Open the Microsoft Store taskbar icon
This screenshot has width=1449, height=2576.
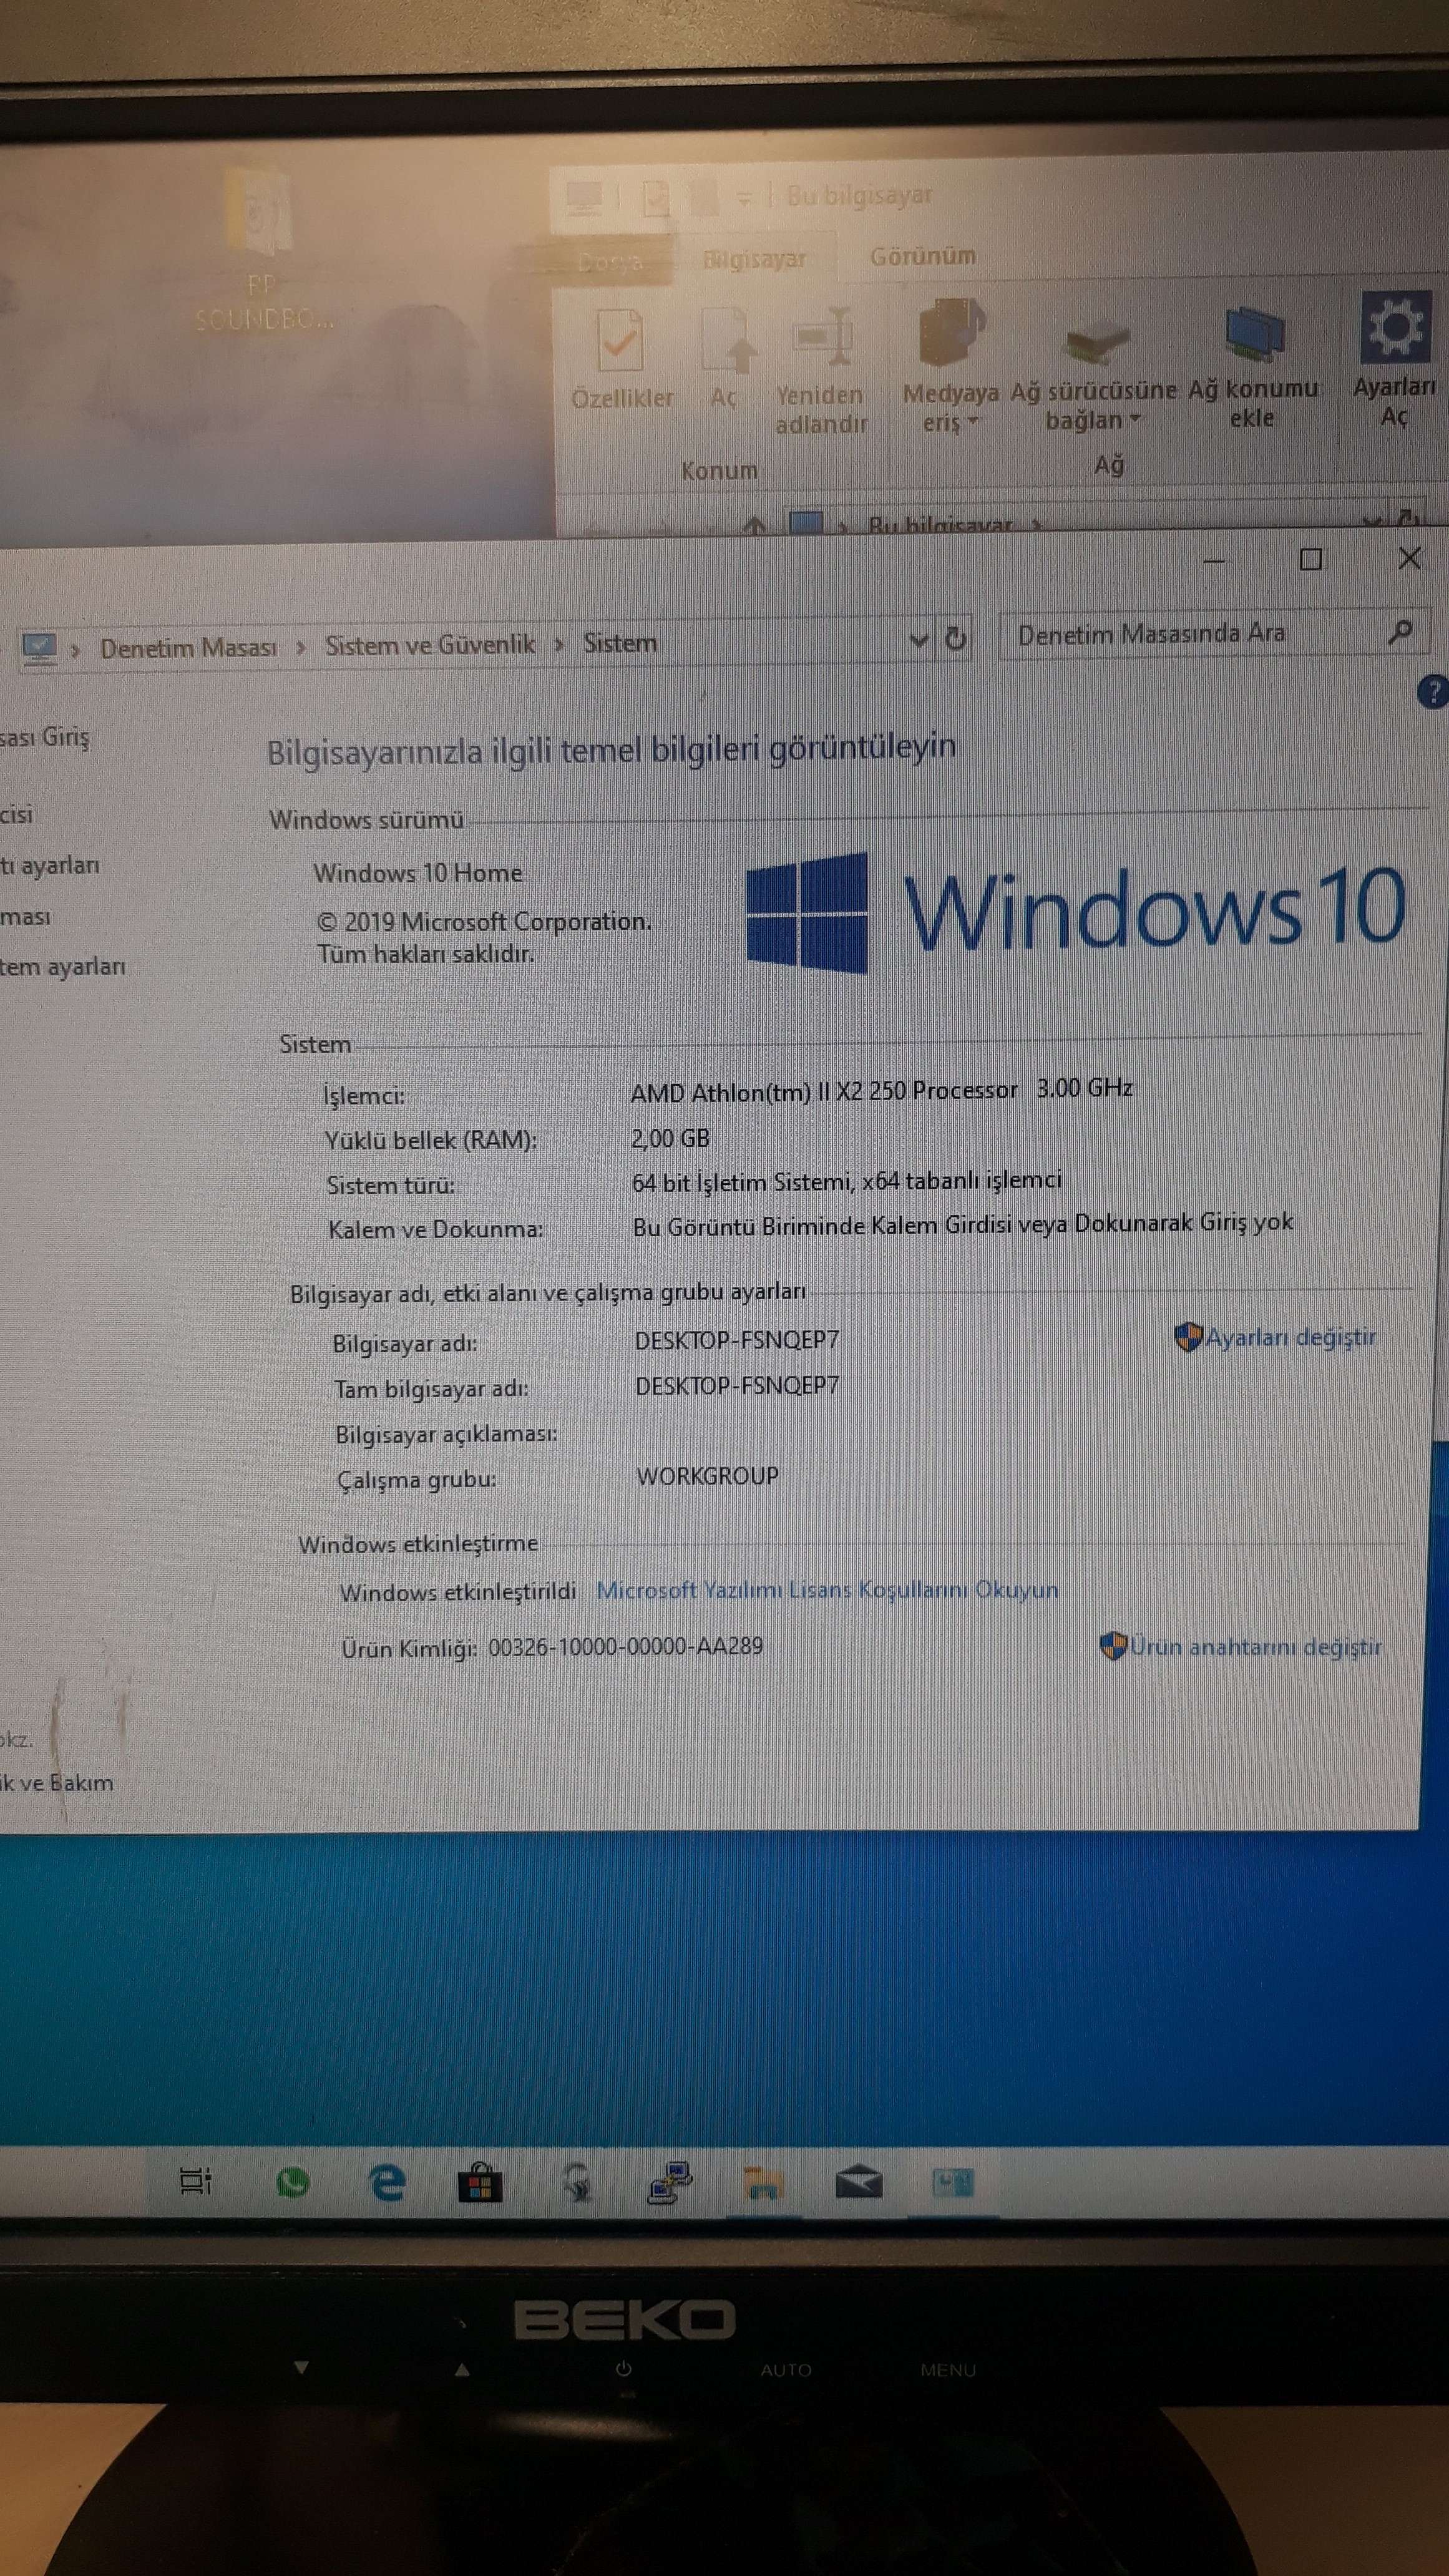480,2182
